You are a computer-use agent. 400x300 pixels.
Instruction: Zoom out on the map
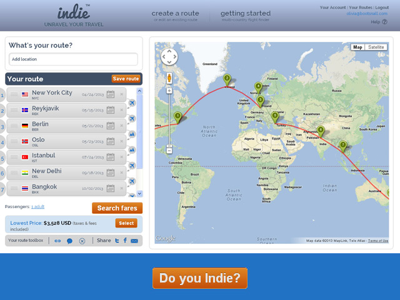[169, 151]
